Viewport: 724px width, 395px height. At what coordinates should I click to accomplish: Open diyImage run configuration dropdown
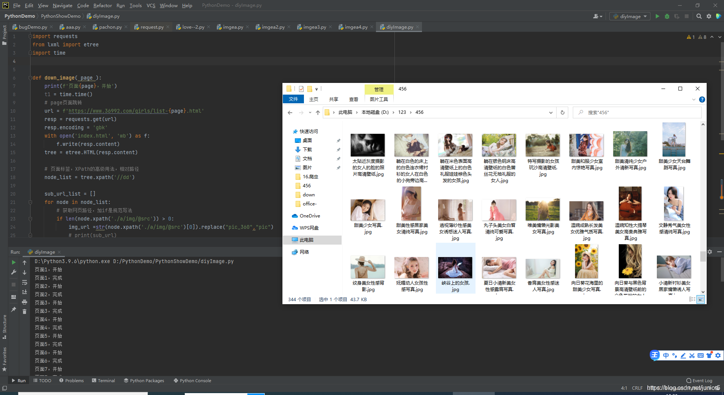630,16
